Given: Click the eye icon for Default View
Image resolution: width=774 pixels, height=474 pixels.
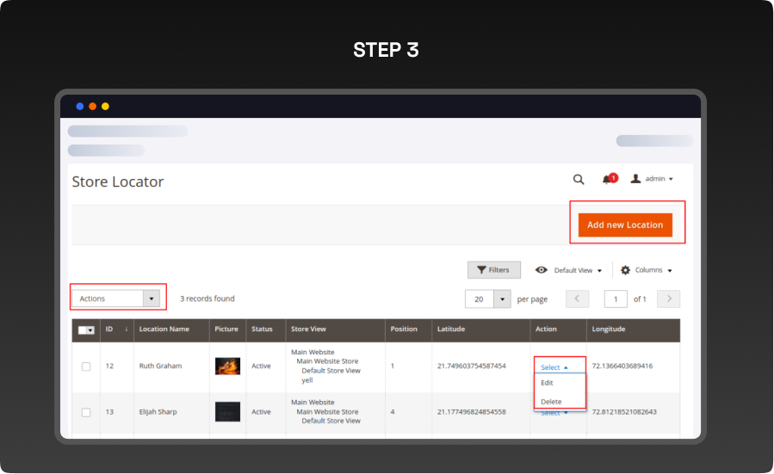Looking at the screenshot, I should (542, 270).
